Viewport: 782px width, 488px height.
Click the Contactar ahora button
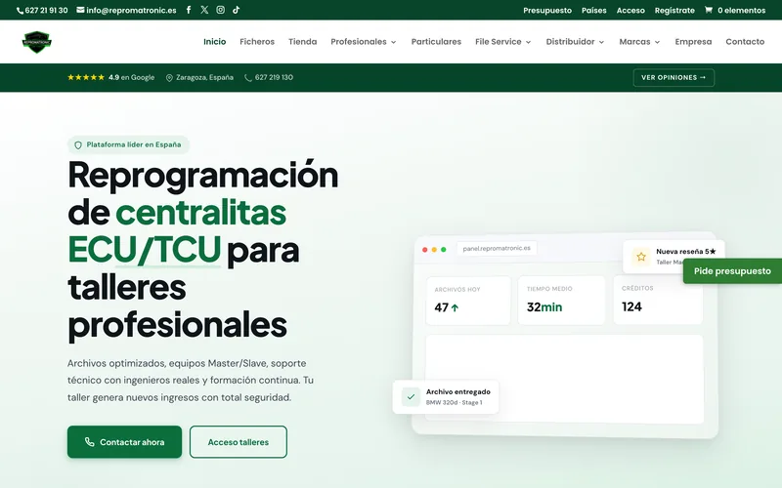tap(125, 442)
